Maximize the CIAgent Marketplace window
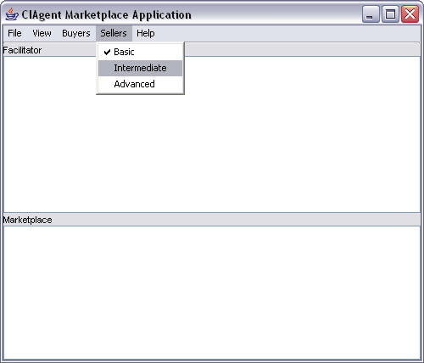This screenshot has height=363, width=424. pyautogui.click(x=390, y=14)
